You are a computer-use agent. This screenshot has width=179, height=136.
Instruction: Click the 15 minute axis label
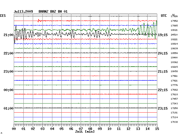(x=157, y=129)
